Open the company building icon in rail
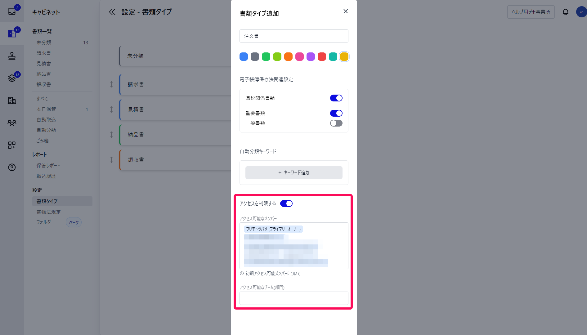 (12, 100)
